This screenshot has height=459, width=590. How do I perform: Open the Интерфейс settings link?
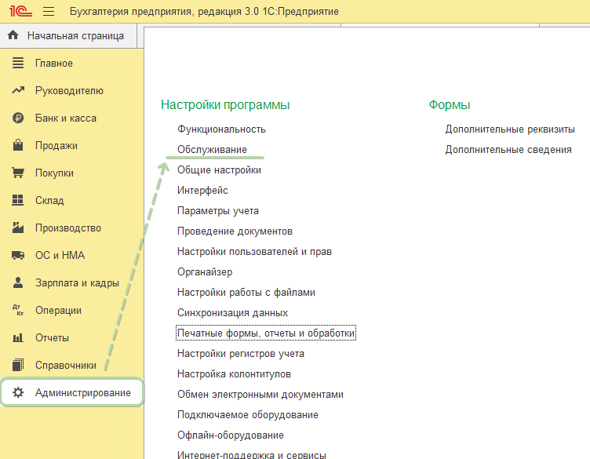point(202,191)
